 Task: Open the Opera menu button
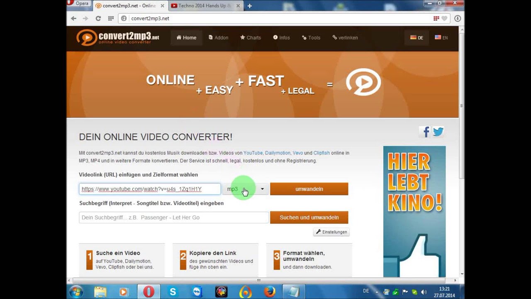tap(78, 3)
